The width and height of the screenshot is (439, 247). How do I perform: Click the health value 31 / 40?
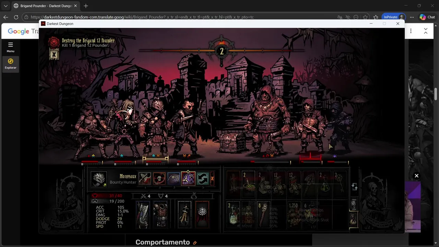coord(116,196)
